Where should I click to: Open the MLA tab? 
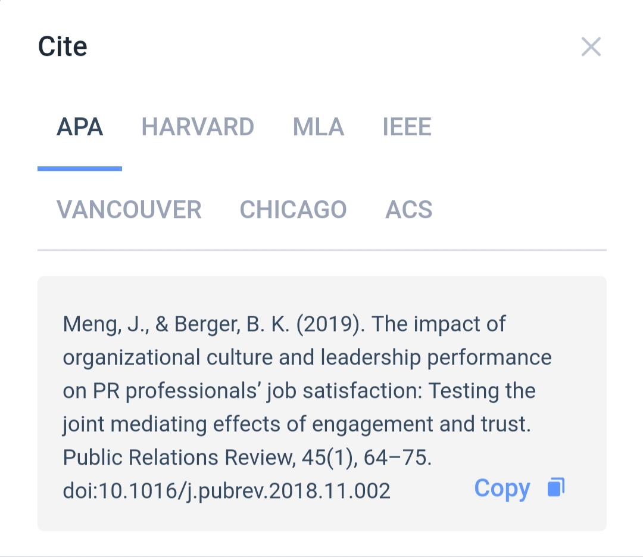coord(318,127)
